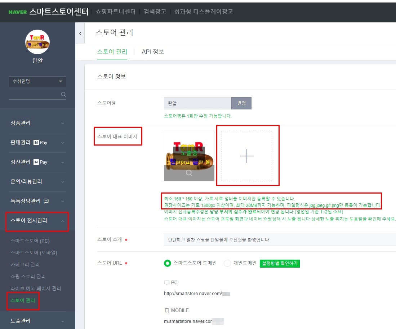Collapse the 스토어 전시관리 menu

point(37,221)
